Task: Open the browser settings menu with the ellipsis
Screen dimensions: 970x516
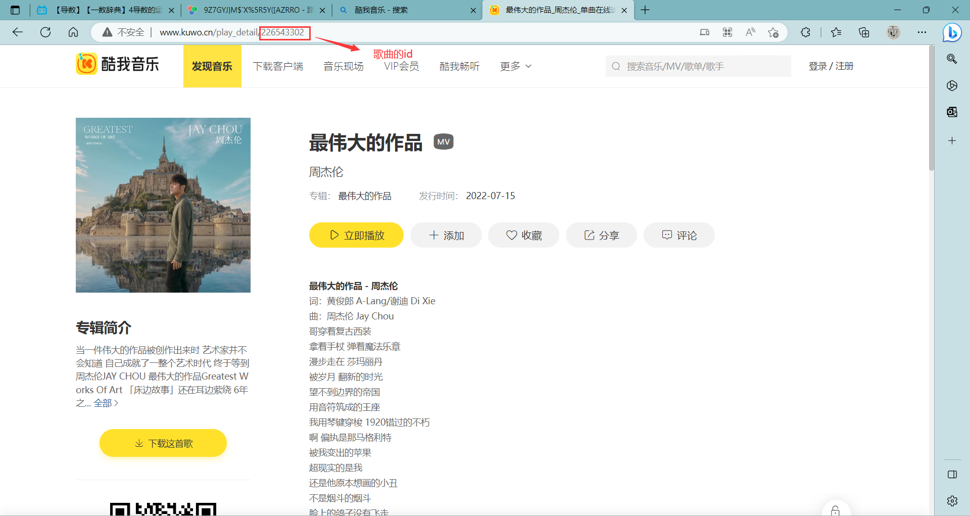Action: pyautogui.click(x=922, y=32)
